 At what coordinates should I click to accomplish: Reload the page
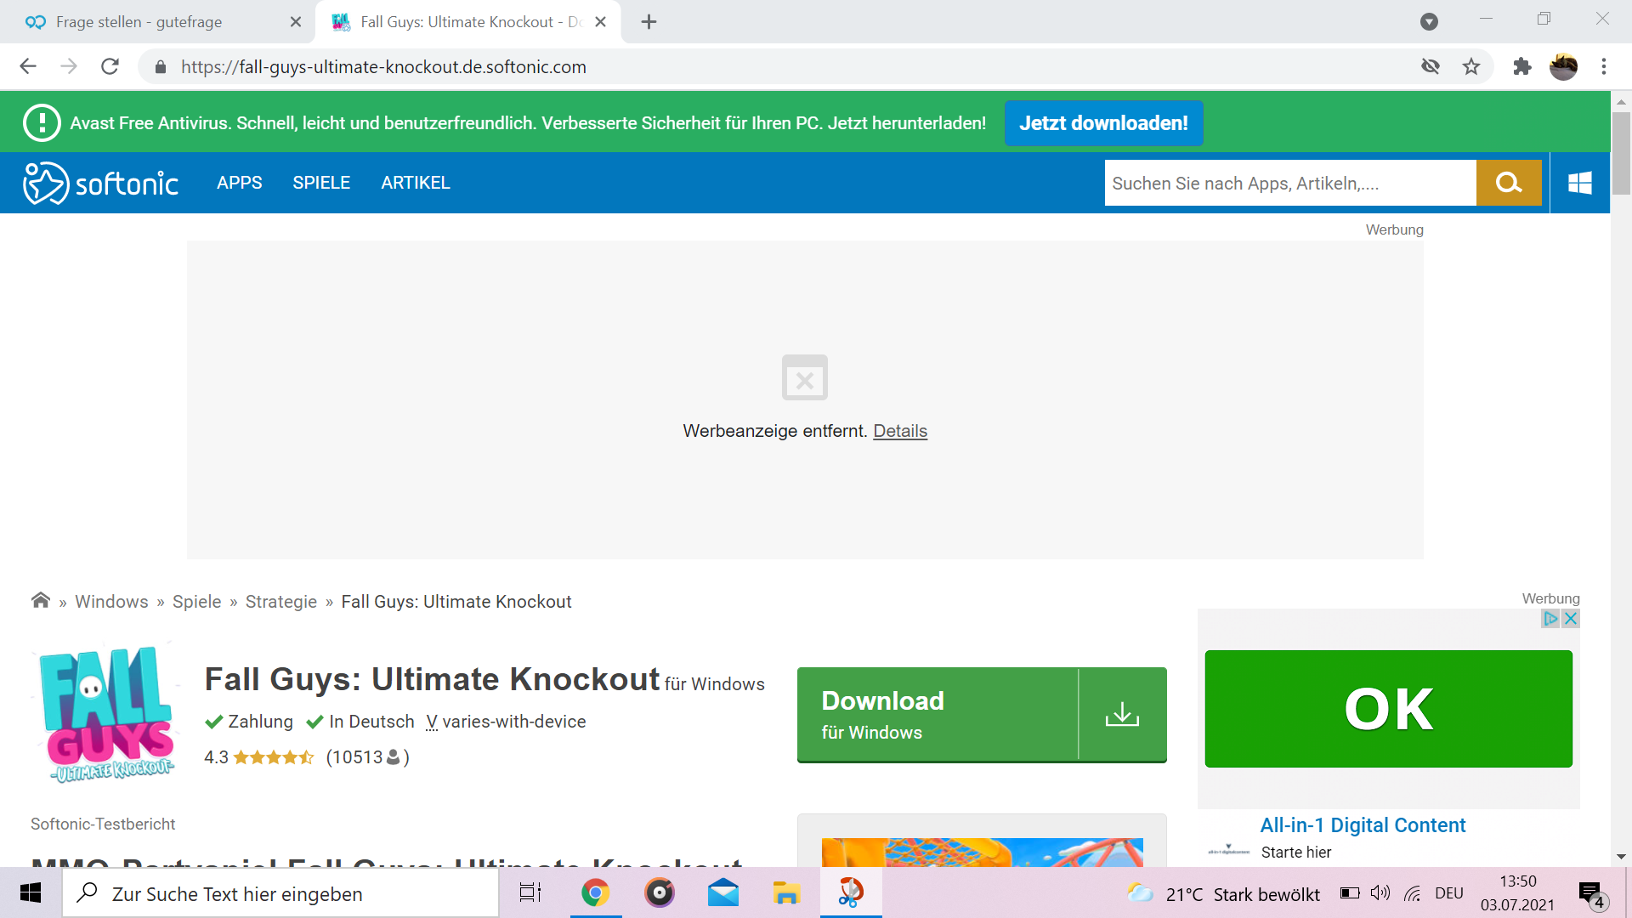click(x=110, y=66)
